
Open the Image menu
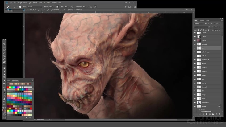[x=20, y=3]
